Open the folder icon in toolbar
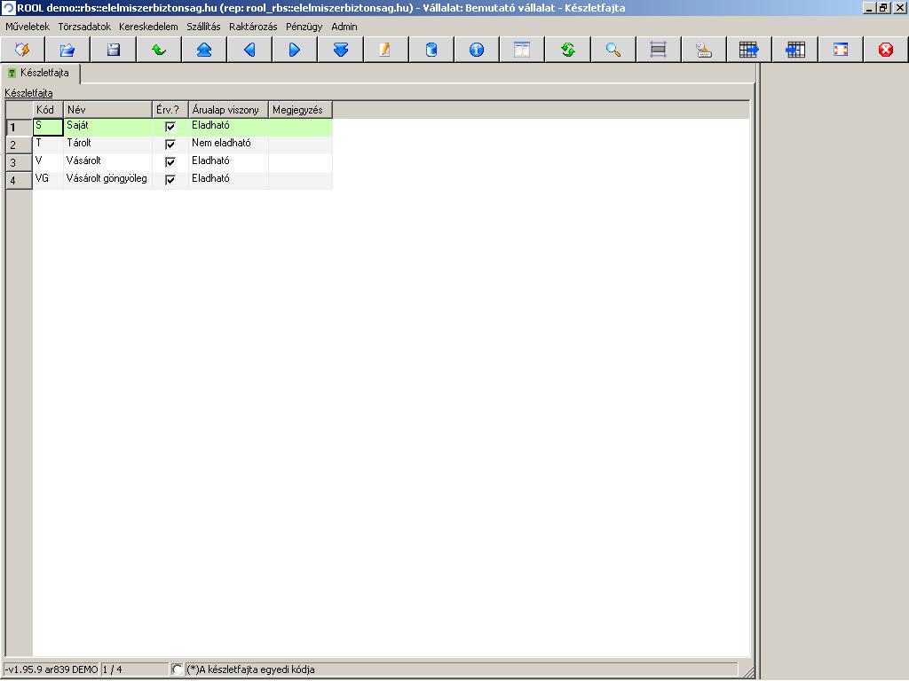This screenshot has height=681, width=909. click(67, 50)
